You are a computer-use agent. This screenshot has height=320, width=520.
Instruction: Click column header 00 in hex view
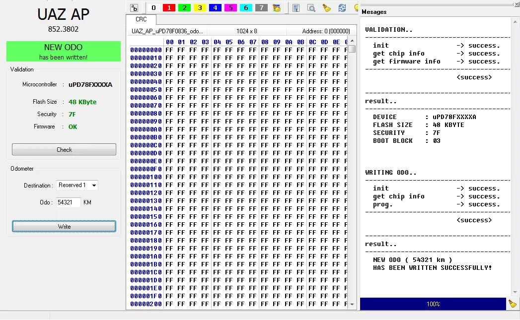[169, 42]
